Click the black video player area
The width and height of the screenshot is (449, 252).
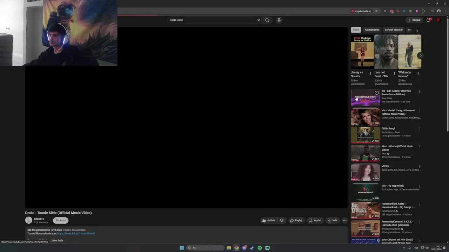coord(186,118)
